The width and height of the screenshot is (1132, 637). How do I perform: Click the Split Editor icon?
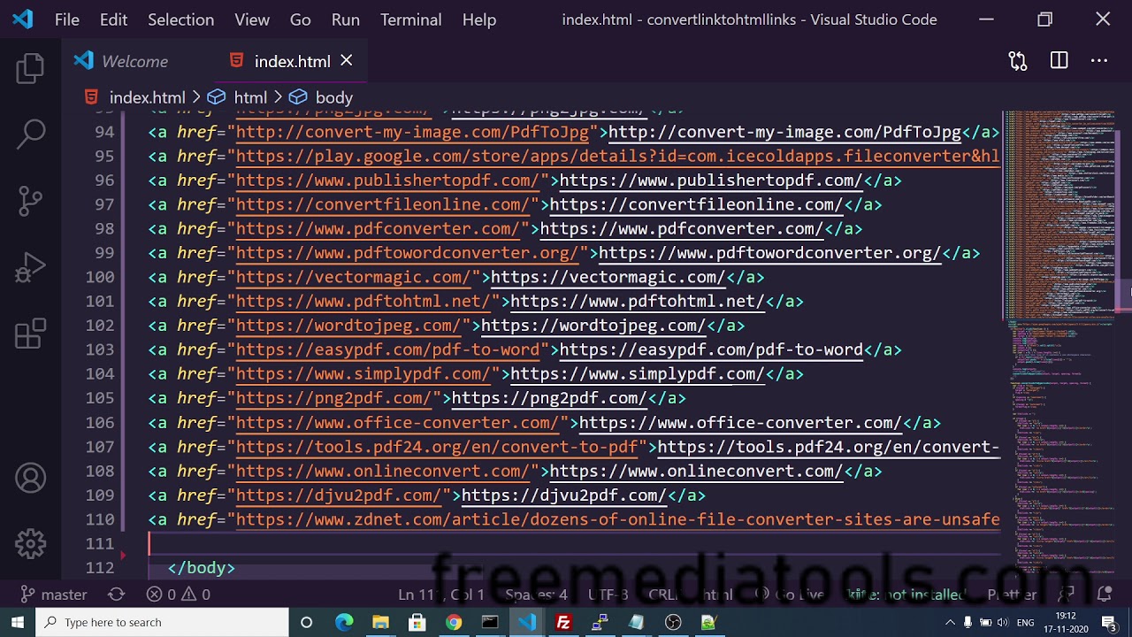(1059, 61)
